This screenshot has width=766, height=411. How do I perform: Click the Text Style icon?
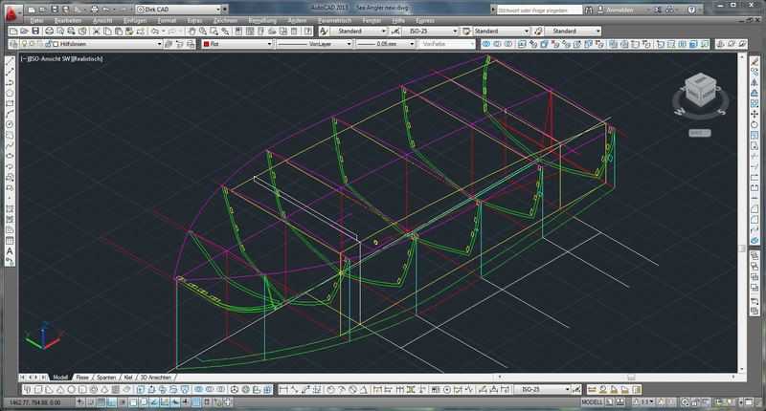click(x=324, y=32)
